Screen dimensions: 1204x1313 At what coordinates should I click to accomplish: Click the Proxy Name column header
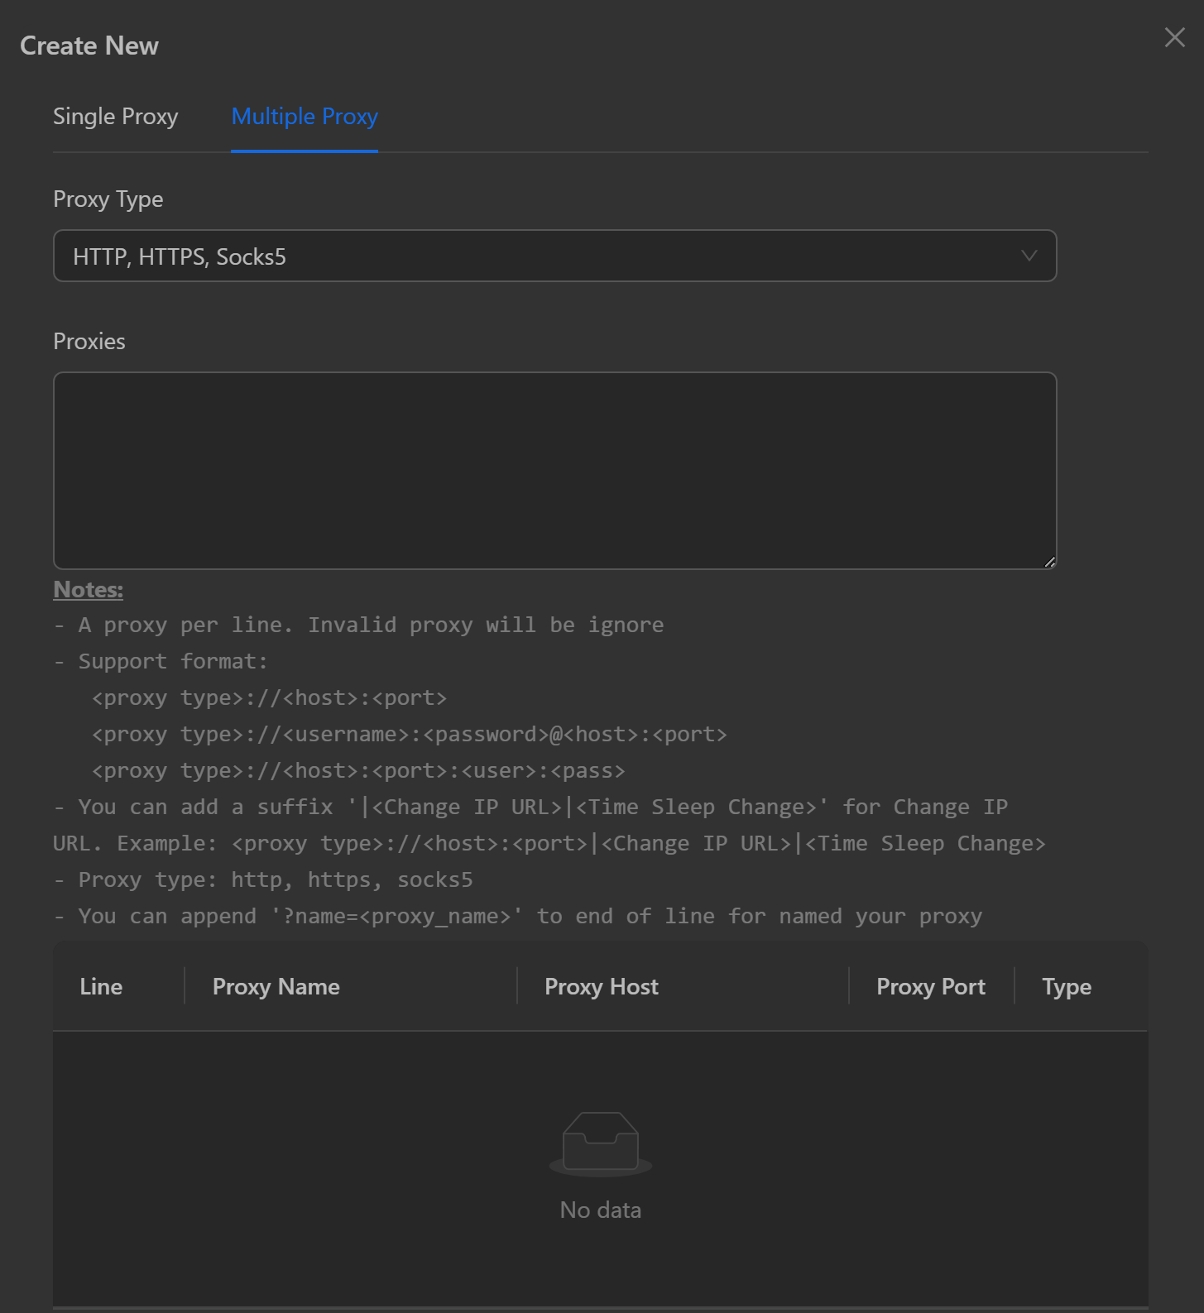[x=276, y=986]
